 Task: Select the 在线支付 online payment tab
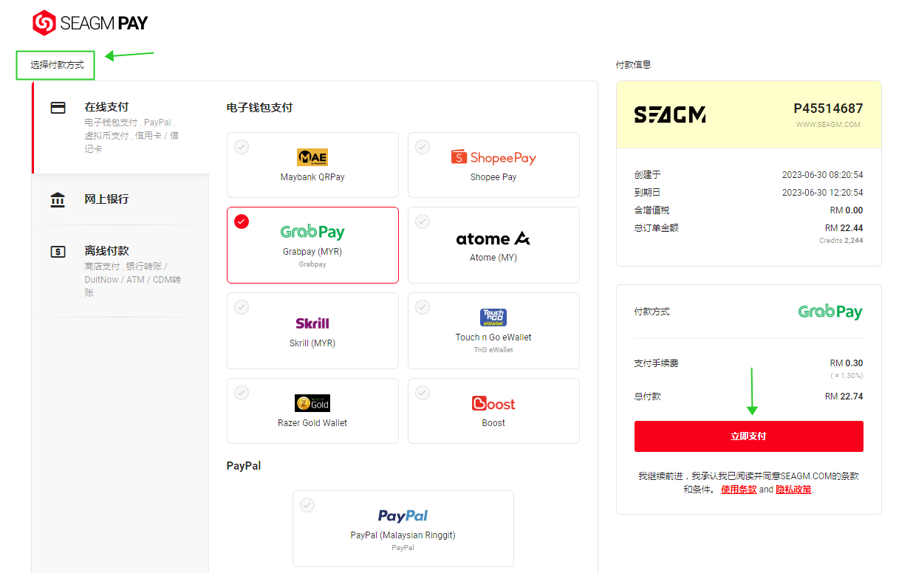click(120, 127)
